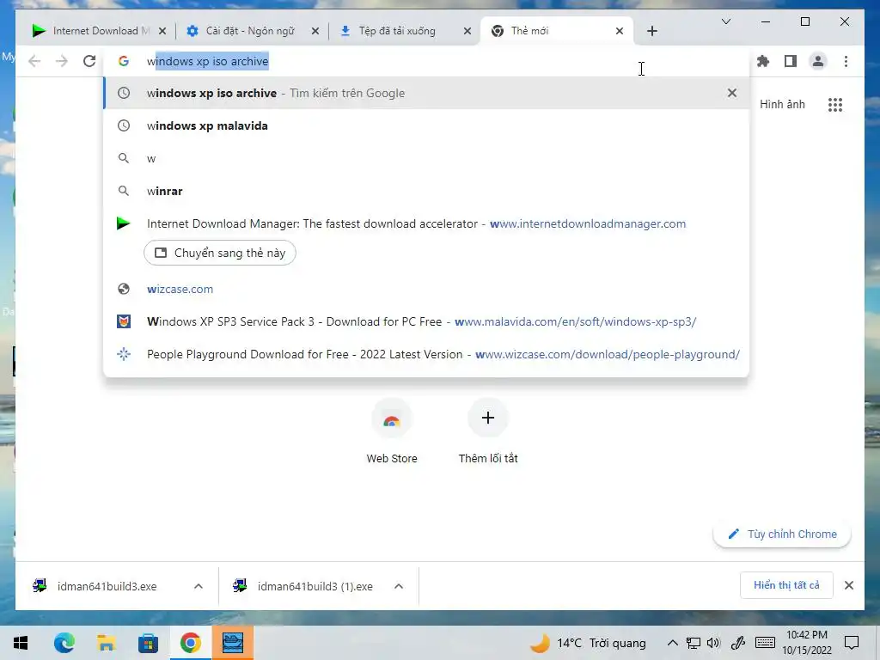This screenshot has width=880, height=660.
Task: Click 'Tùy chỉnh Chrome' button
Action: click(782, 535)
